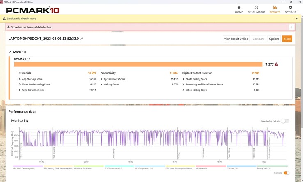Click the Digital Content Creation label
303x182 pixels.
(197, 73)
